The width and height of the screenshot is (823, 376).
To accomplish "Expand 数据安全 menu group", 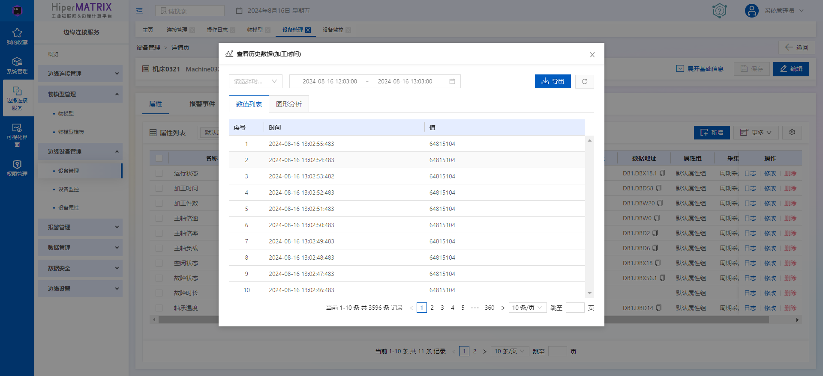I will (80, 268).
